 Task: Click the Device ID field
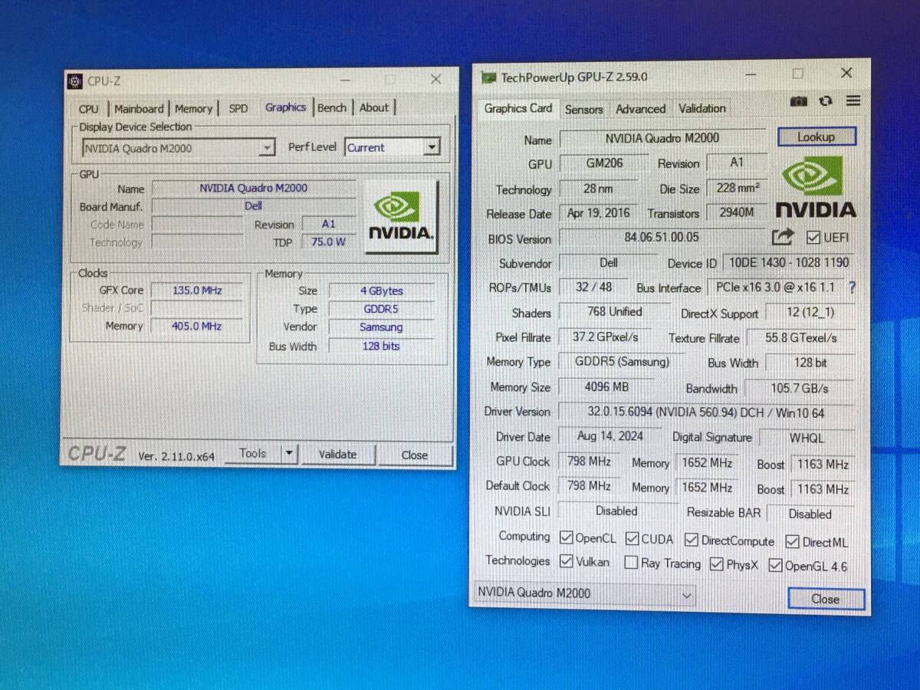click(x=789, y=262)
